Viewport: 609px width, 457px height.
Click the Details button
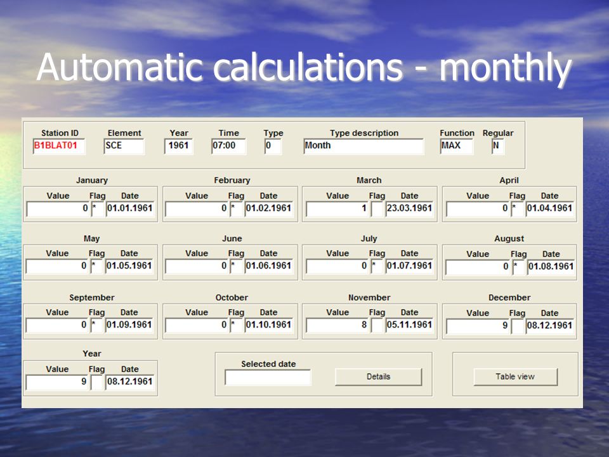(378, 376)
